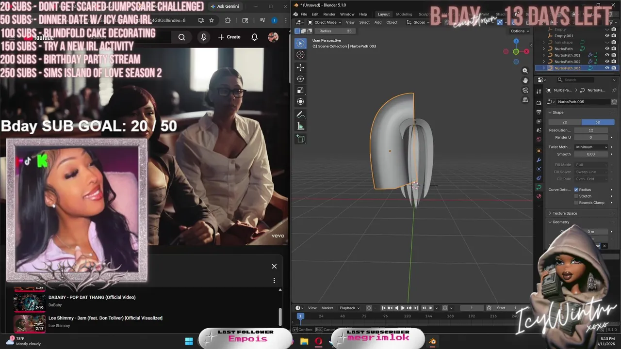Toggle visibility of Empty.001 object
This screenshot has width=621, height=349.
click(607, 36)
